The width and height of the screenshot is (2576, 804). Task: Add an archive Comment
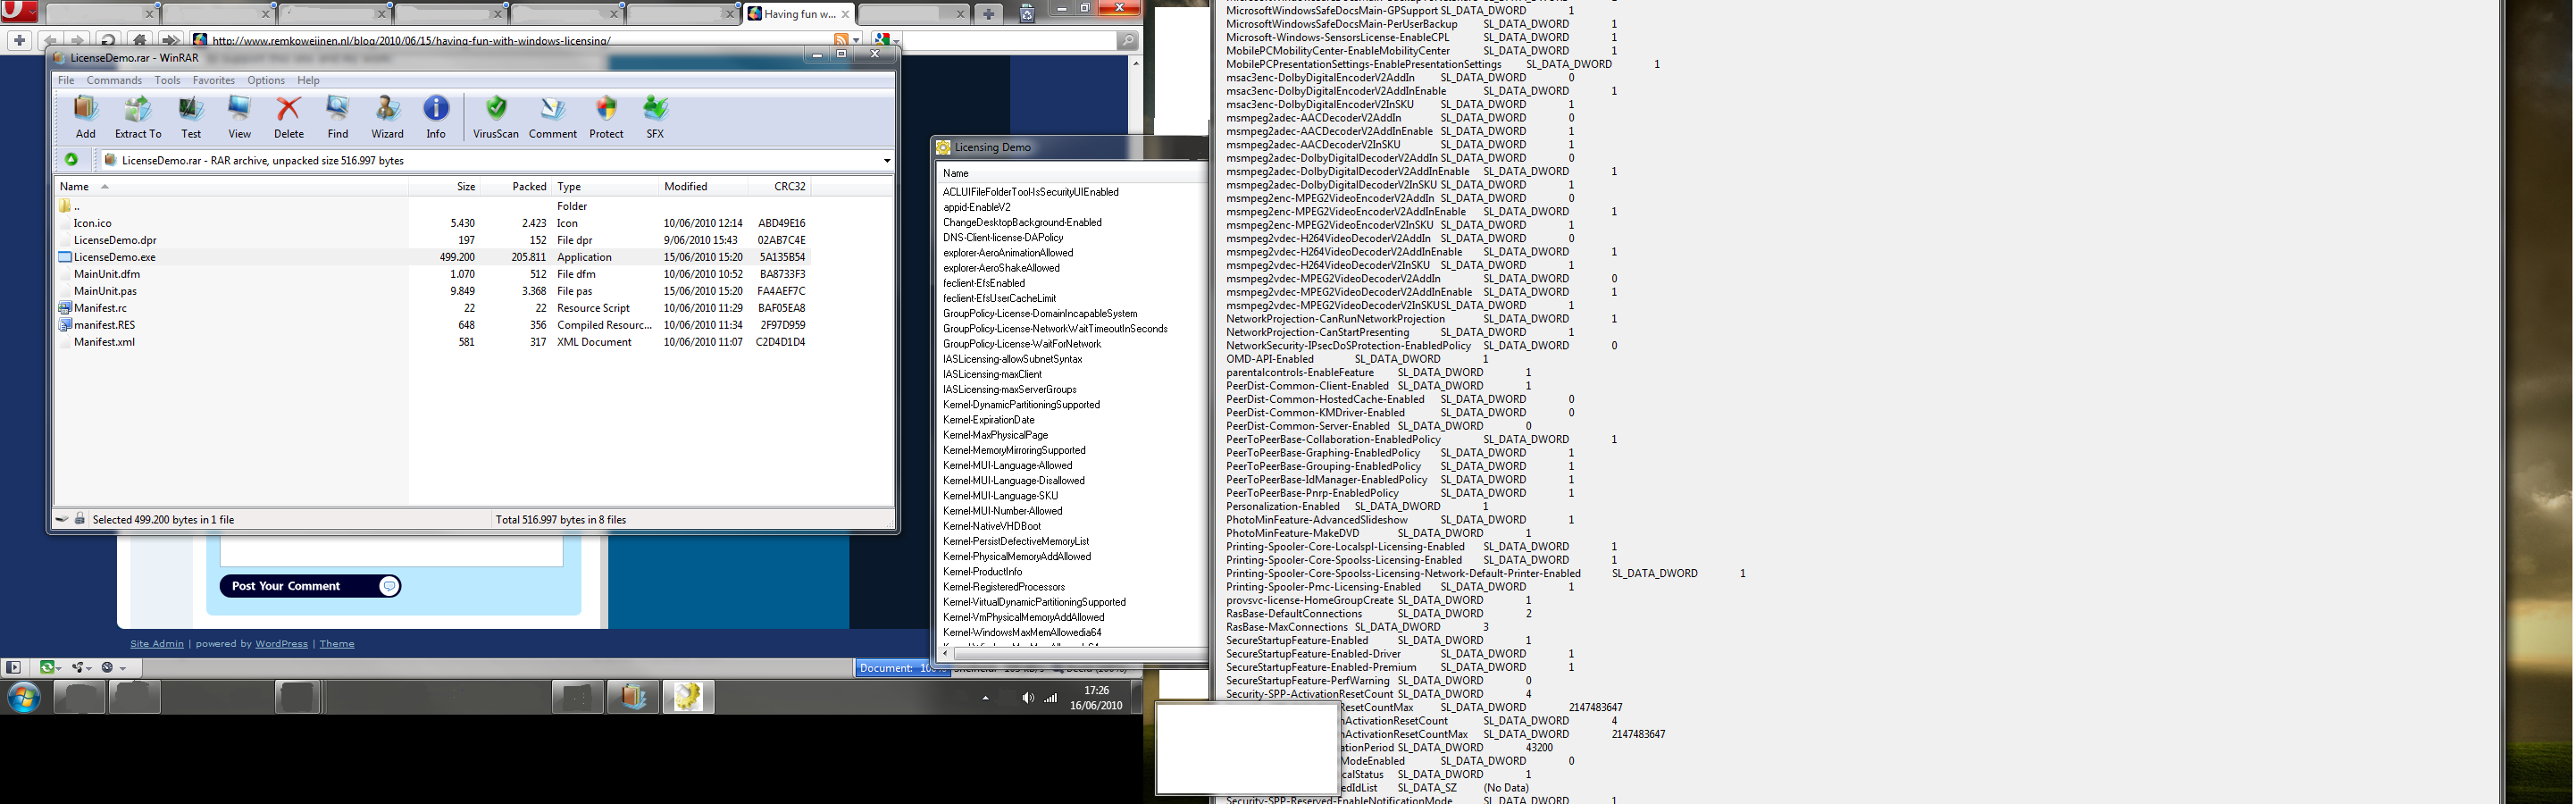click(552, 116)
